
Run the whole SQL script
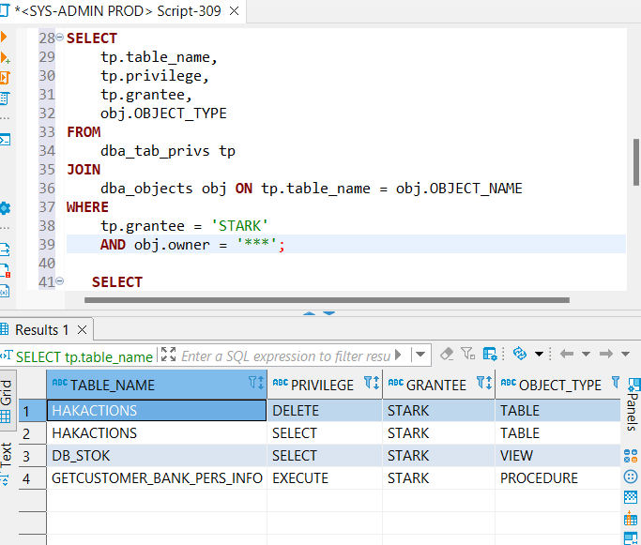(5, 78)
